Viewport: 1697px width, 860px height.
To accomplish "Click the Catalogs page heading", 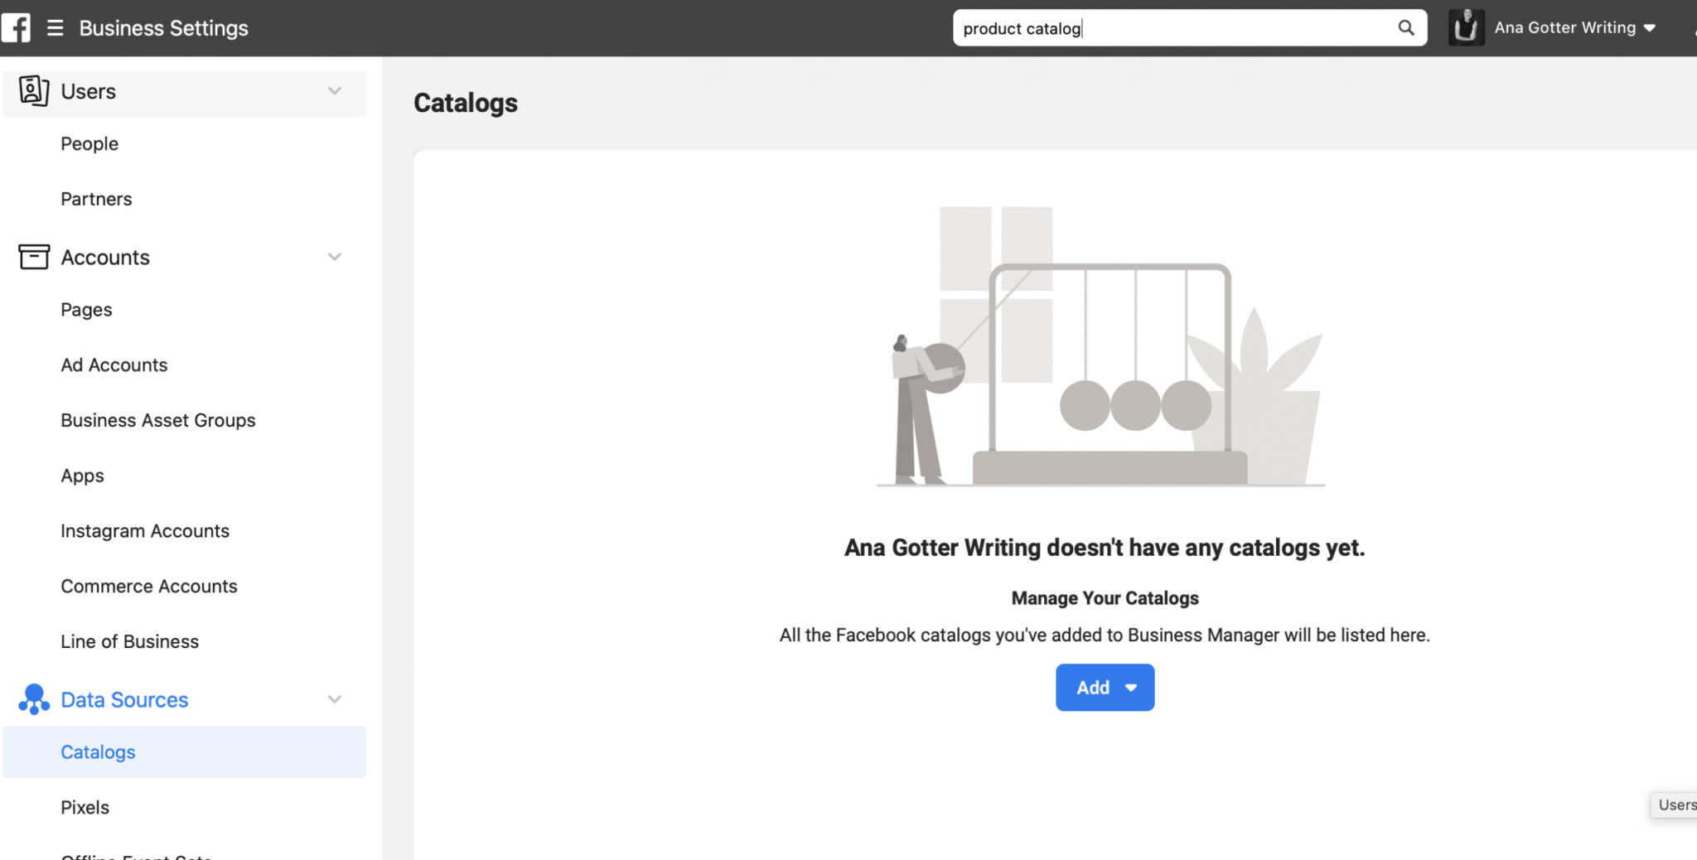I will [465, 103].
